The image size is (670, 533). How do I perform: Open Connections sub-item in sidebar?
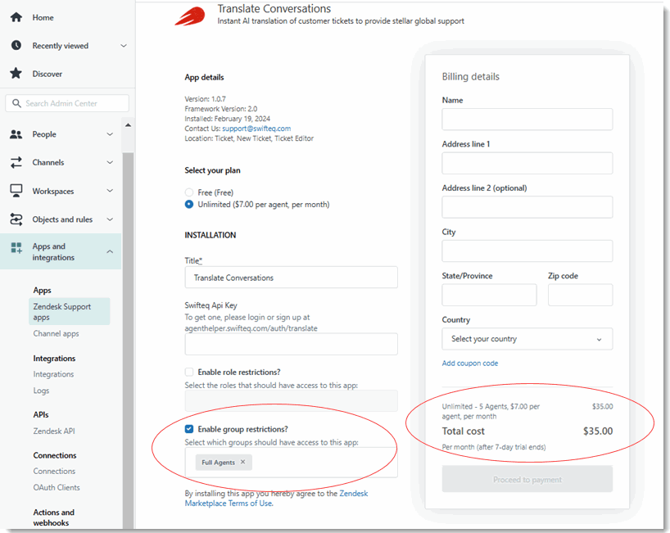click(54, 471)
